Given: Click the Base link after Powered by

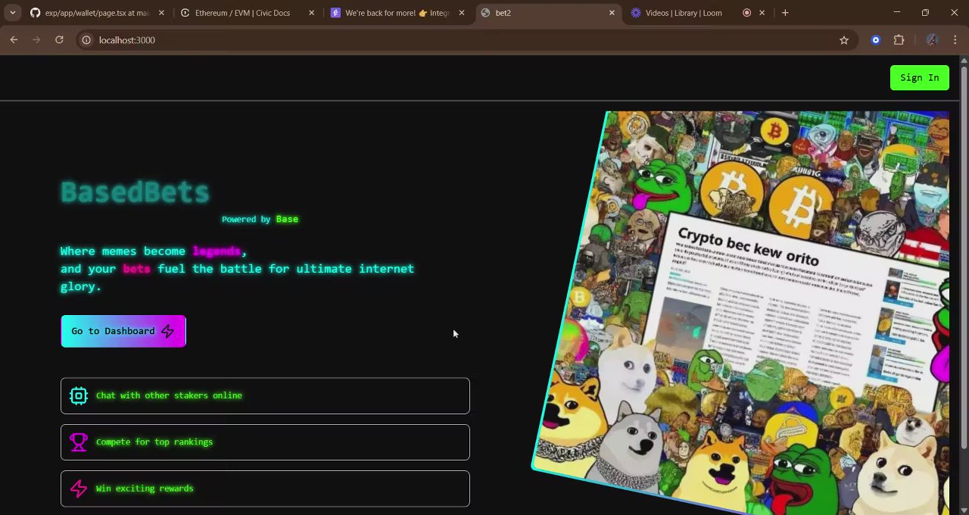Looking at the screenshot, I should (x=287, y=219).
